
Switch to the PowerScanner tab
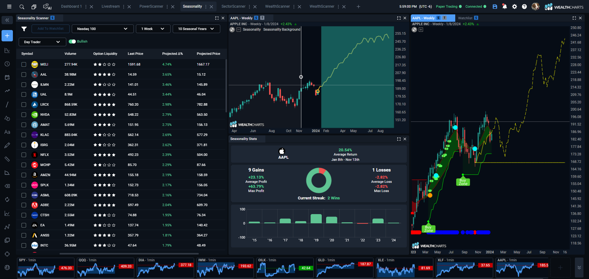(151, 6)
